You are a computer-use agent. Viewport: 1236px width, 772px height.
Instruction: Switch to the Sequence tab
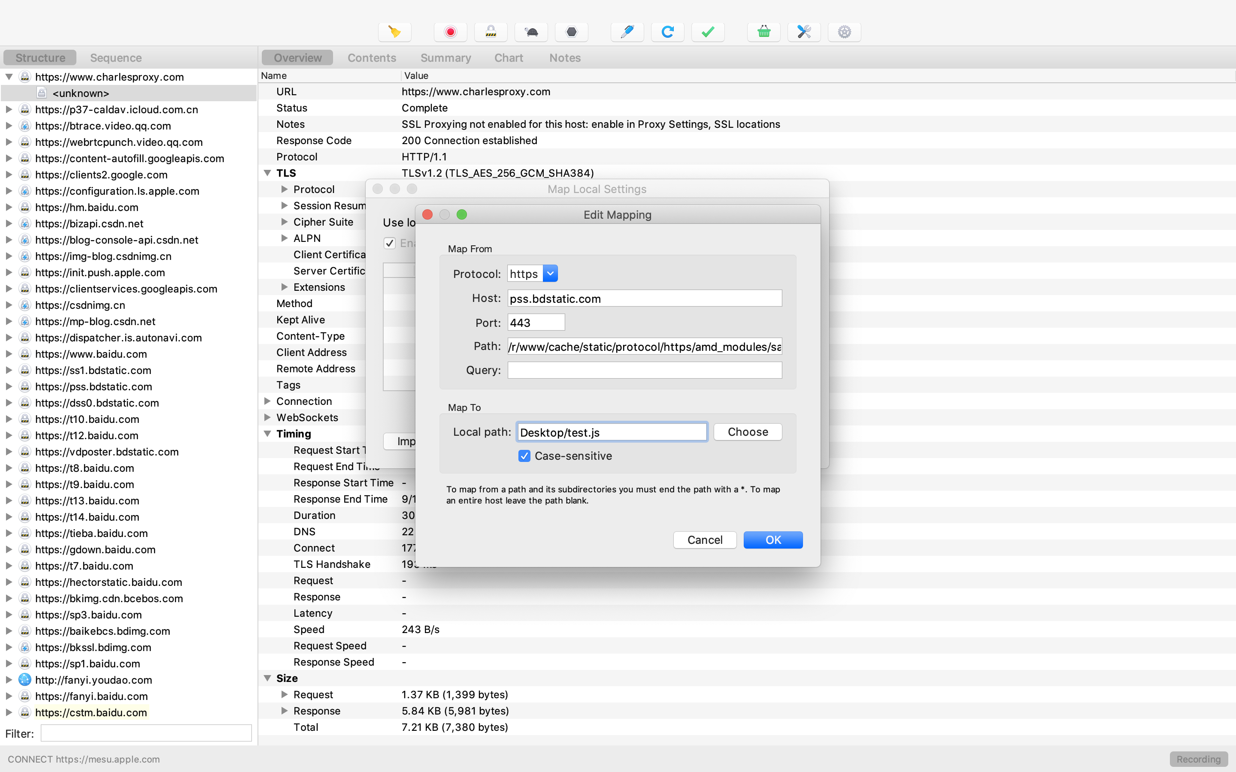click(116, 58)
